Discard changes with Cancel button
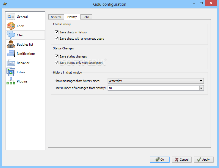The width and height of the screenshot is (219, 168). pos(182,160)
